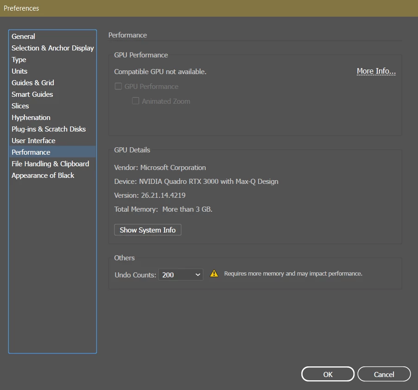This screenshot has width=418, height=390.
Task: Select Selection & Anchor Display category
Action: [x=52, y=48]
